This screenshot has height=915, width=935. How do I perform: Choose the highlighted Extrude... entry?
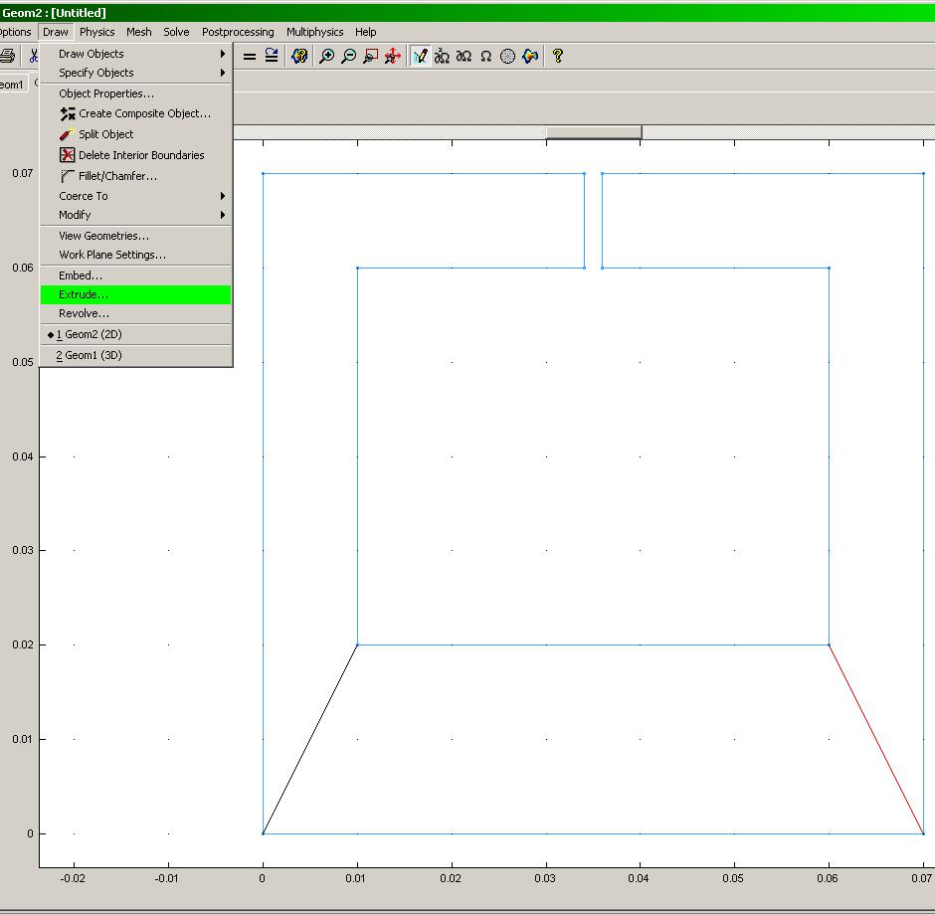click(x=136, y=294)
